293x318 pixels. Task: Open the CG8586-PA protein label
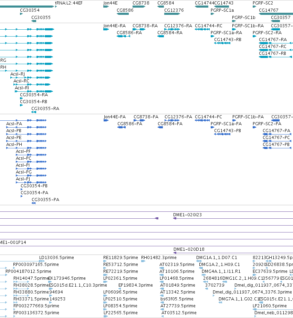click(x=130, y=124)
